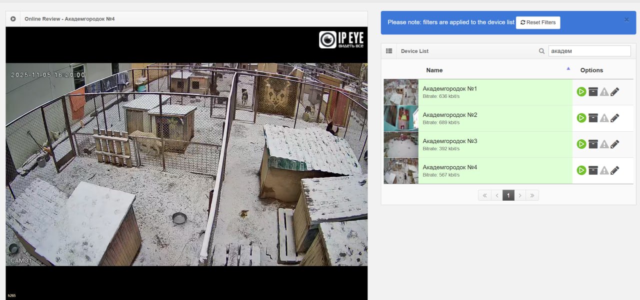Open archive for Академгородок №2
Image resolution: width=640 pixels, height=300 pixels.
pos(593,118)
